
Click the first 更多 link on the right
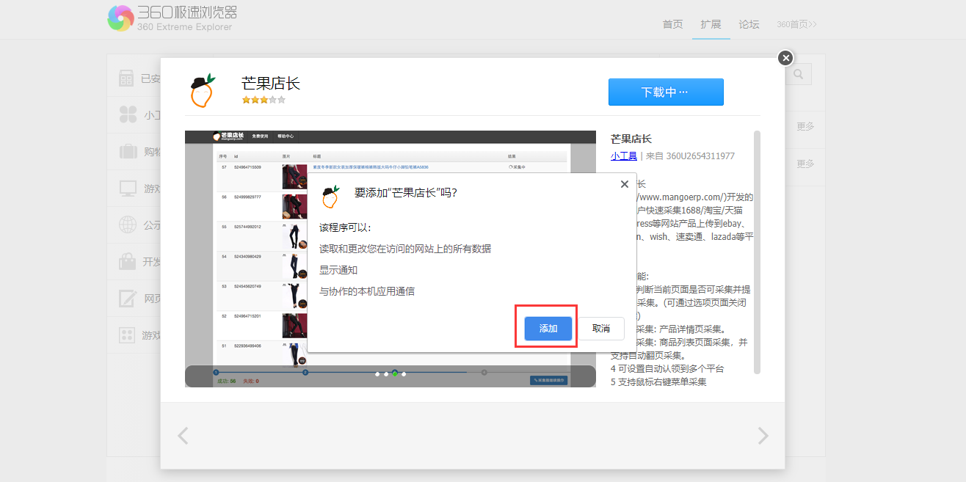pos(805,126)
